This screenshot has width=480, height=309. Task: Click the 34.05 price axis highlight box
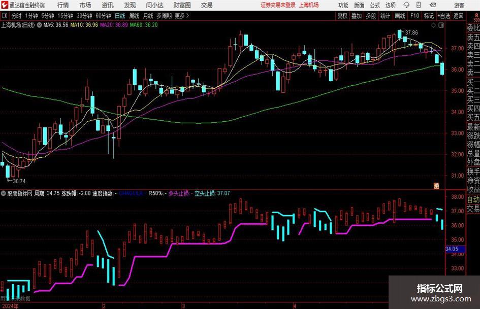pos(455,249)
